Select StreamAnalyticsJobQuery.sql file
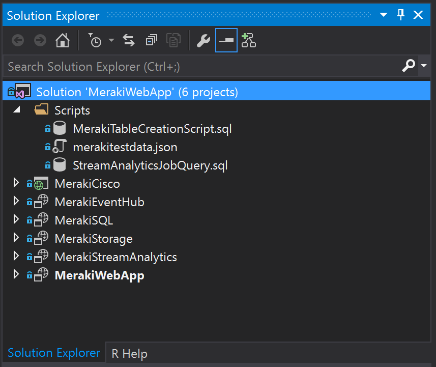436x367 pixels. (150, 165)
